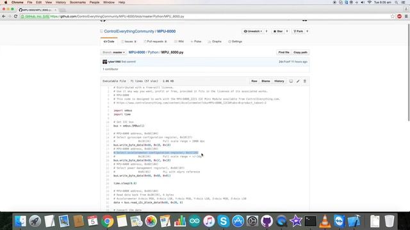Switch to Pull requests tab
Image resolution: width=410 pixels, height=230 pixels.
click(x=155, y=42)
